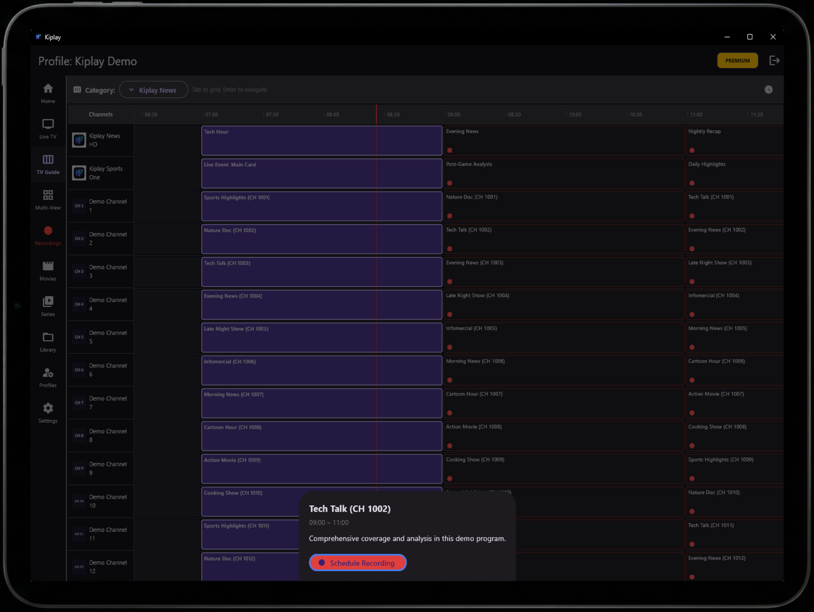Open the Profiles manager
Image resolution: width=814 pixels, height=612 pixels.
tap(47, 377)
